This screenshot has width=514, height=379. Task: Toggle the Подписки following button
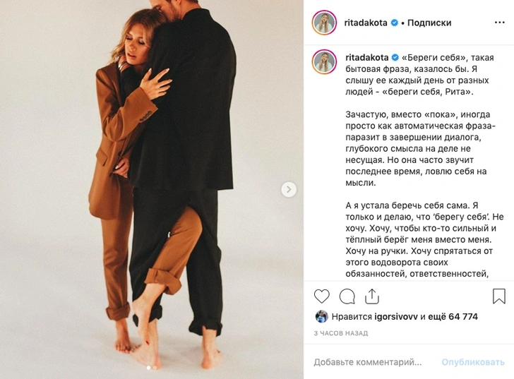(429, 23)
